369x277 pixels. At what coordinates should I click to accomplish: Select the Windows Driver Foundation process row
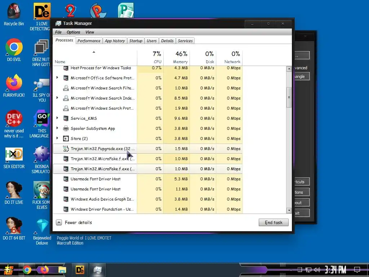click(148, 209)
